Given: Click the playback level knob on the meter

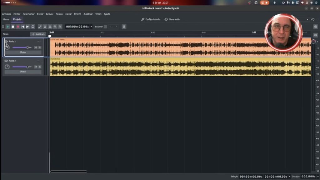Looking at the screenshot, I should coord(313,42).
